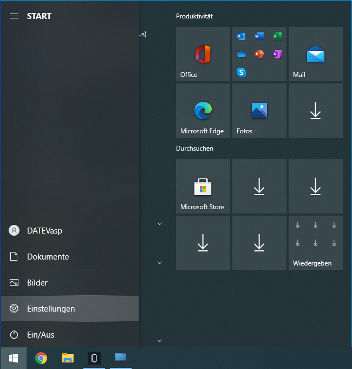Launch Word from the Office apps tile

tap(259, 36)
